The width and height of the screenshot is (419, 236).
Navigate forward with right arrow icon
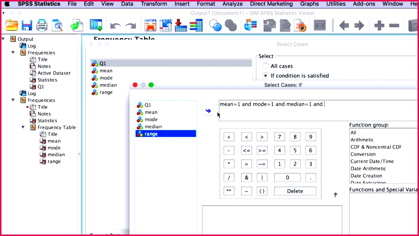[x=359, y=26]
